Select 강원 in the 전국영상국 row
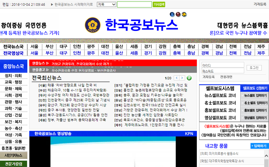This screenshot has width=269, height=167. (x=162, y=53)
